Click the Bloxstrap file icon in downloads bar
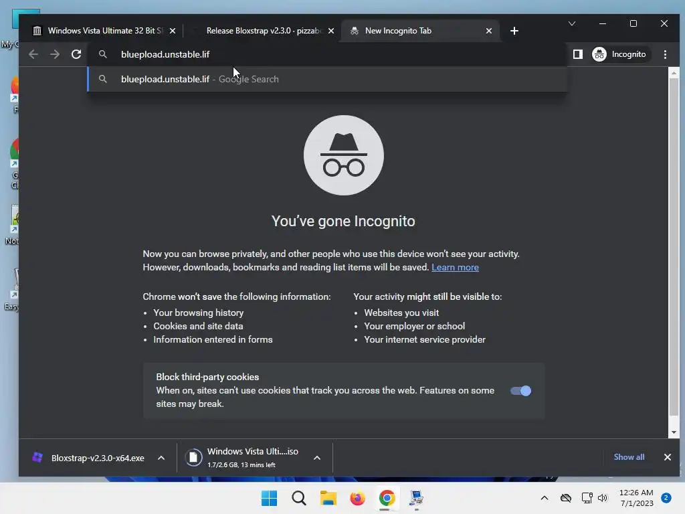Image resolution: width=685 pixels, height=514 pixels. (37, 457)
